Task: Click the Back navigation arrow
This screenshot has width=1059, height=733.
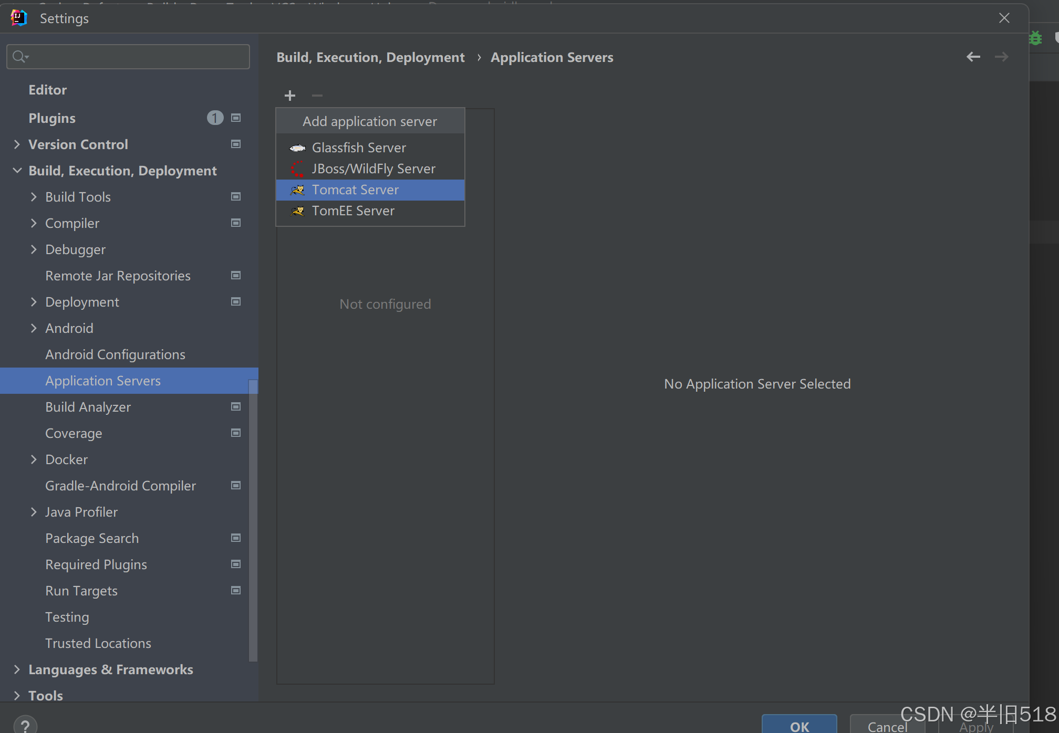Action: (x=973, y=57)
